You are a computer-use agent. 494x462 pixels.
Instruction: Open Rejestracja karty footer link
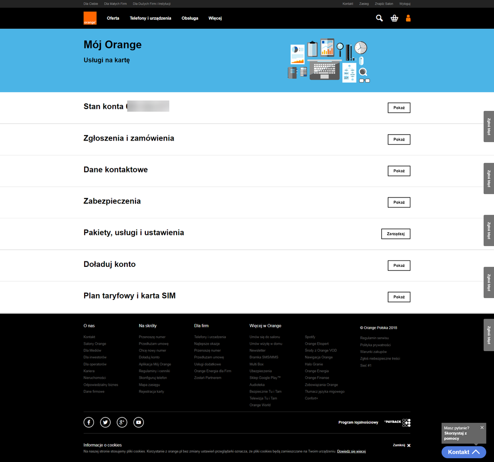point(151,391)
